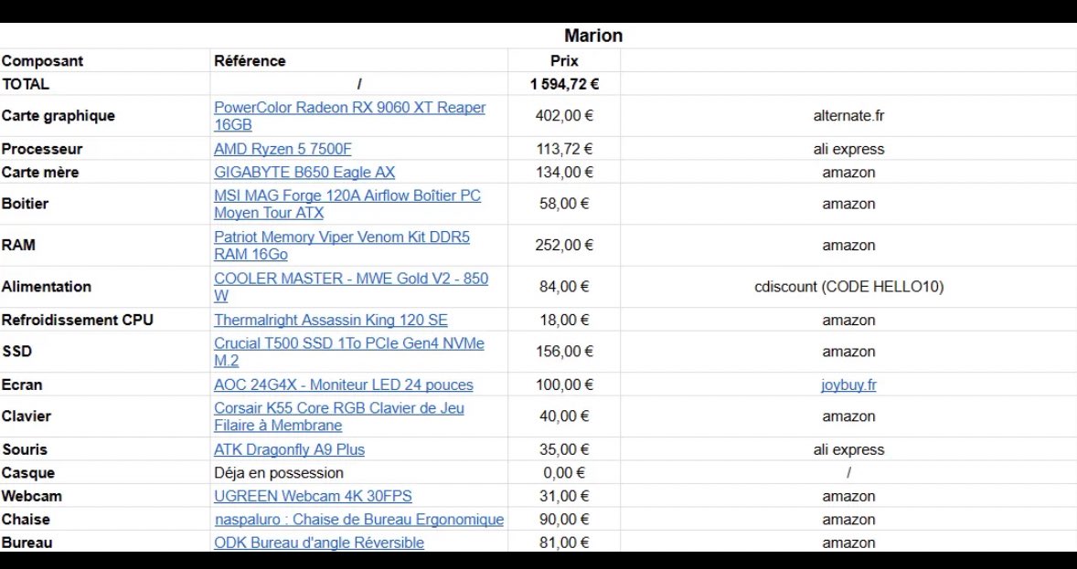
Task: Select the 0,00 € price cell
Action: [564, 473]
